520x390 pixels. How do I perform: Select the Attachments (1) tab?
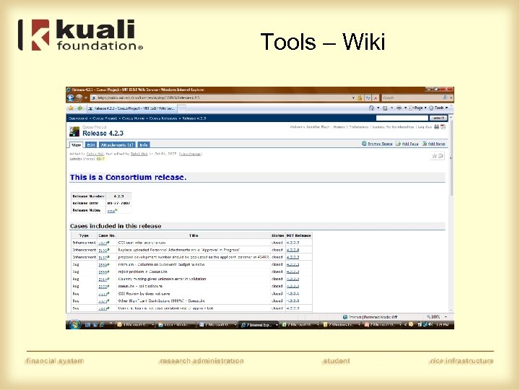click(117, 145)
